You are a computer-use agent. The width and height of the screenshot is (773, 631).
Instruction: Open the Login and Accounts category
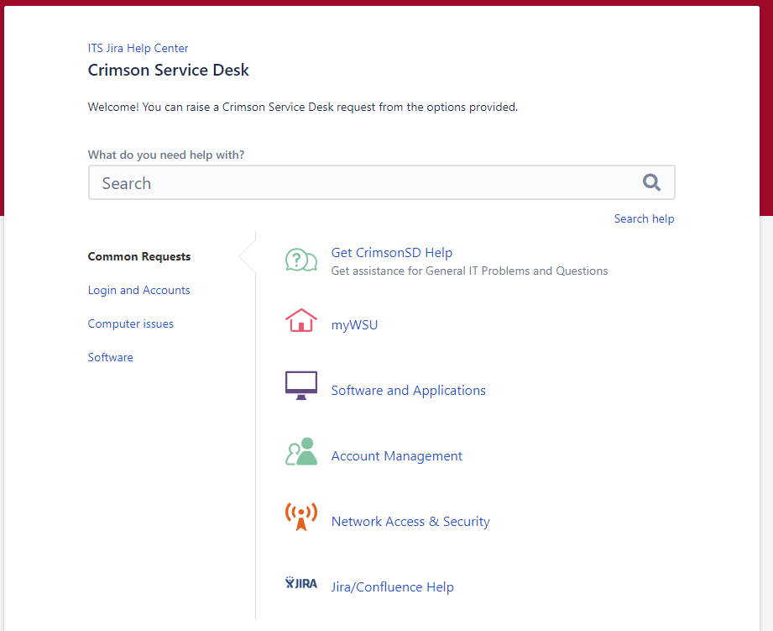[x=138, y=290]
